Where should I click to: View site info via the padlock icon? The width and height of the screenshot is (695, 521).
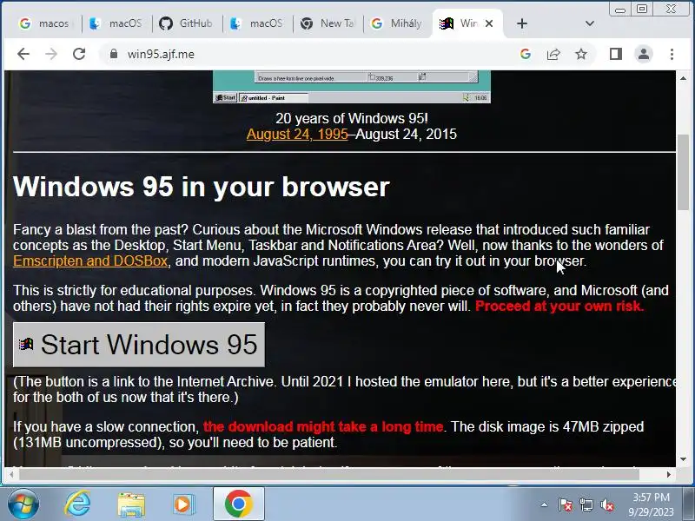[x=114, y=54]
